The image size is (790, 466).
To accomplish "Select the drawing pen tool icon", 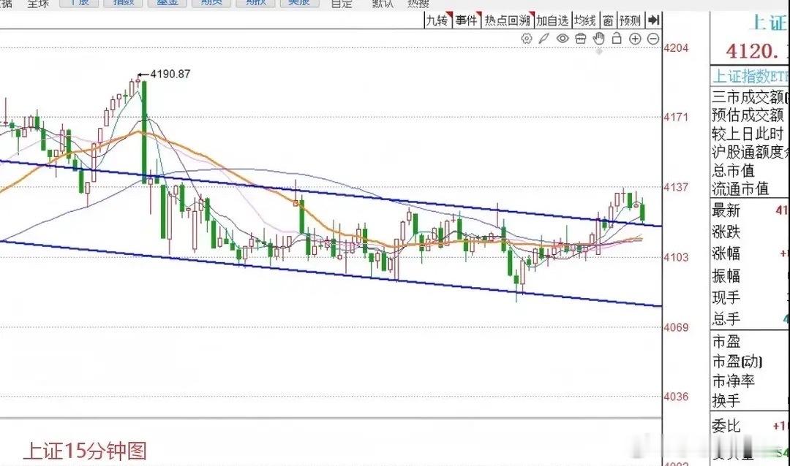I will click(544, 39).
